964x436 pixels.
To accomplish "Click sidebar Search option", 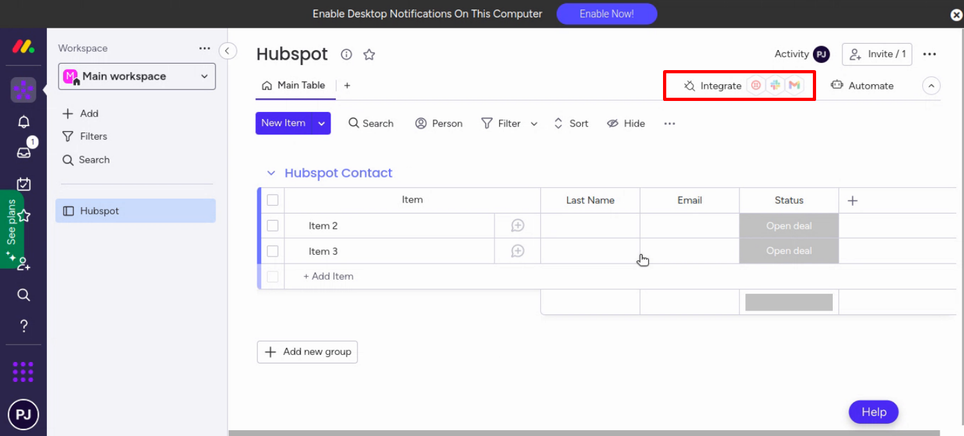I will (x=86, y=160).
